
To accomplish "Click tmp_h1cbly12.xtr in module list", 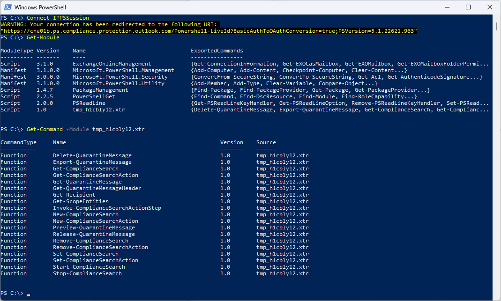I will pos(99,110).
